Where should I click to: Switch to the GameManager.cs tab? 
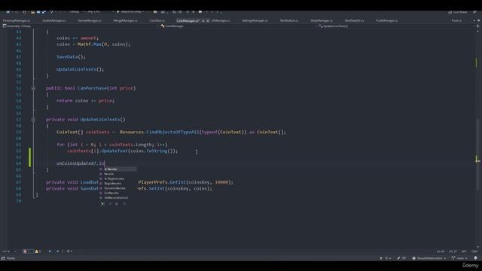(x=90, y=20)
